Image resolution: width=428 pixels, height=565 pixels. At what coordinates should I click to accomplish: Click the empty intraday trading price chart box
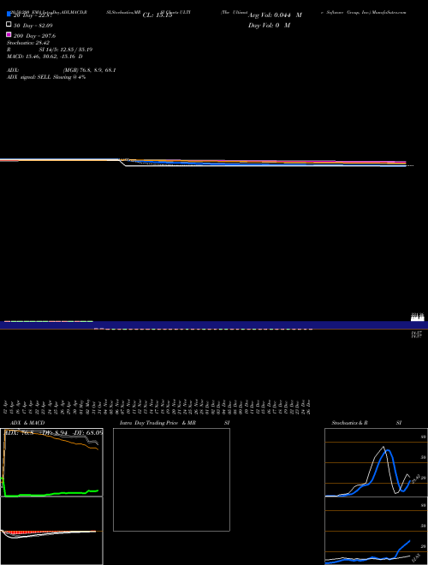(x=171, y=479)
